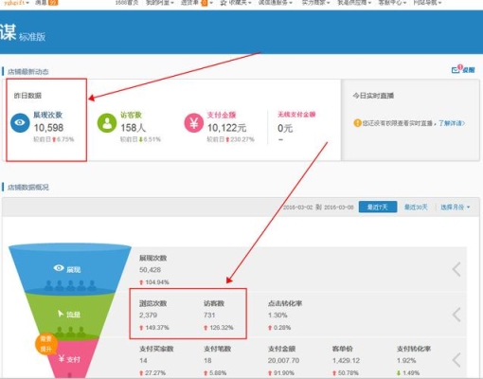
Task: Open the 实力商家 dropdown menu
Action: coord(315,3)
